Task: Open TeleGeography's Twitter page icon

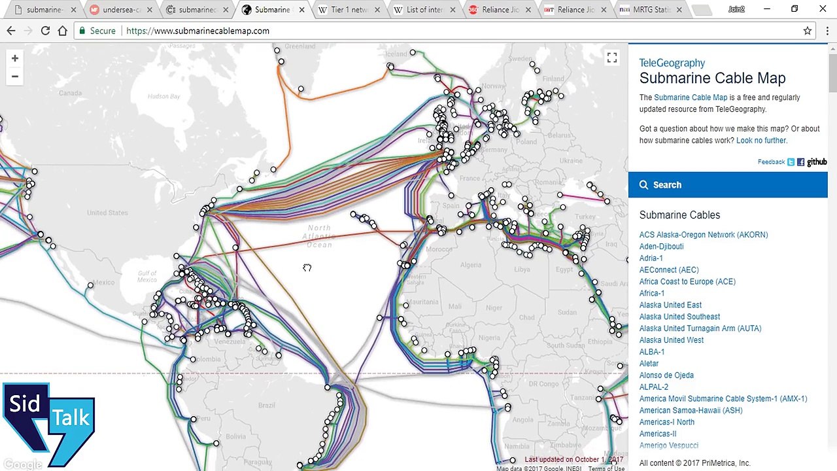Action: click(x=791, y=162)
